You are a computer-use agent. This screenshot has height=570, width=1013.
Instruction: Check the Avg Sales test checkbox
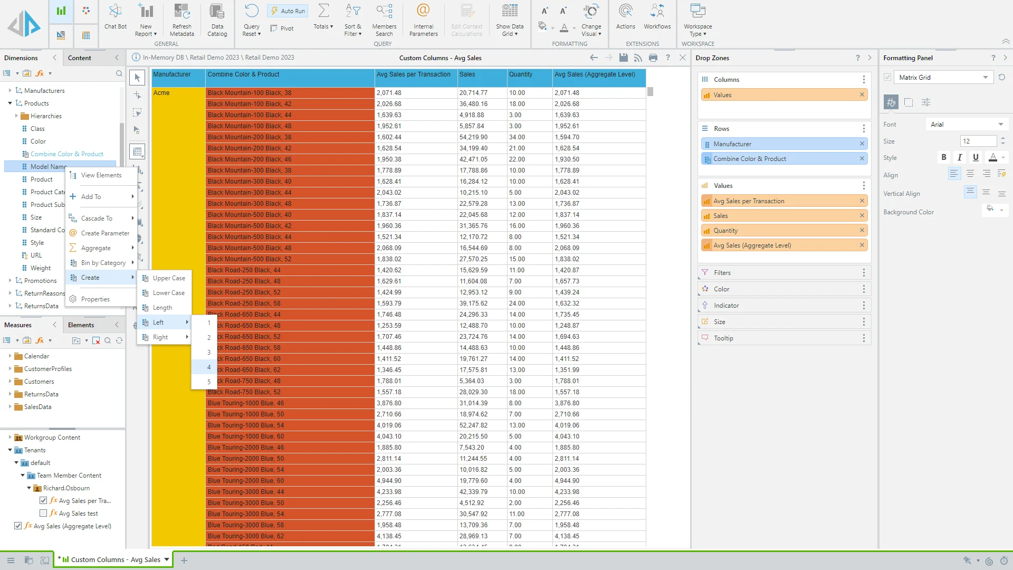pyautogui.click(x=43, y=513)
